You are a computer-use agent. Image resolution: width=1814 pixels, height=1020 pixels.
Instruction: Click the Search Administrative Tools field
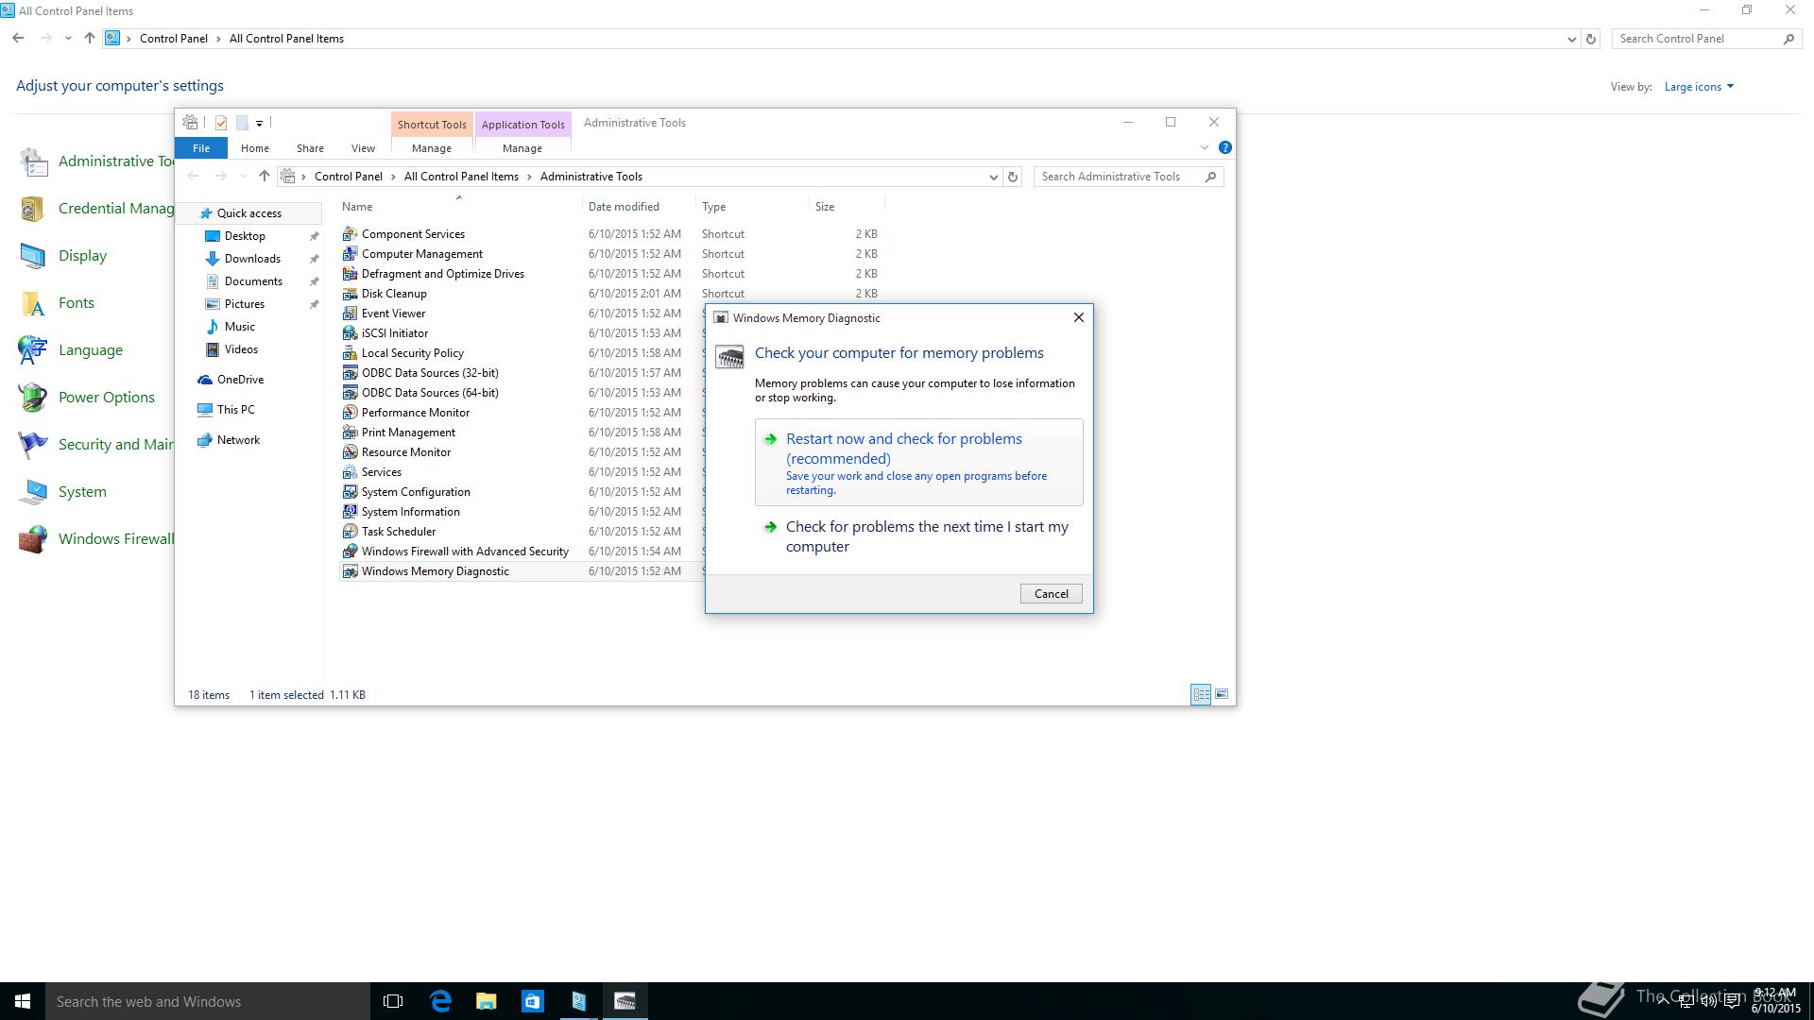click(1129, 177)
